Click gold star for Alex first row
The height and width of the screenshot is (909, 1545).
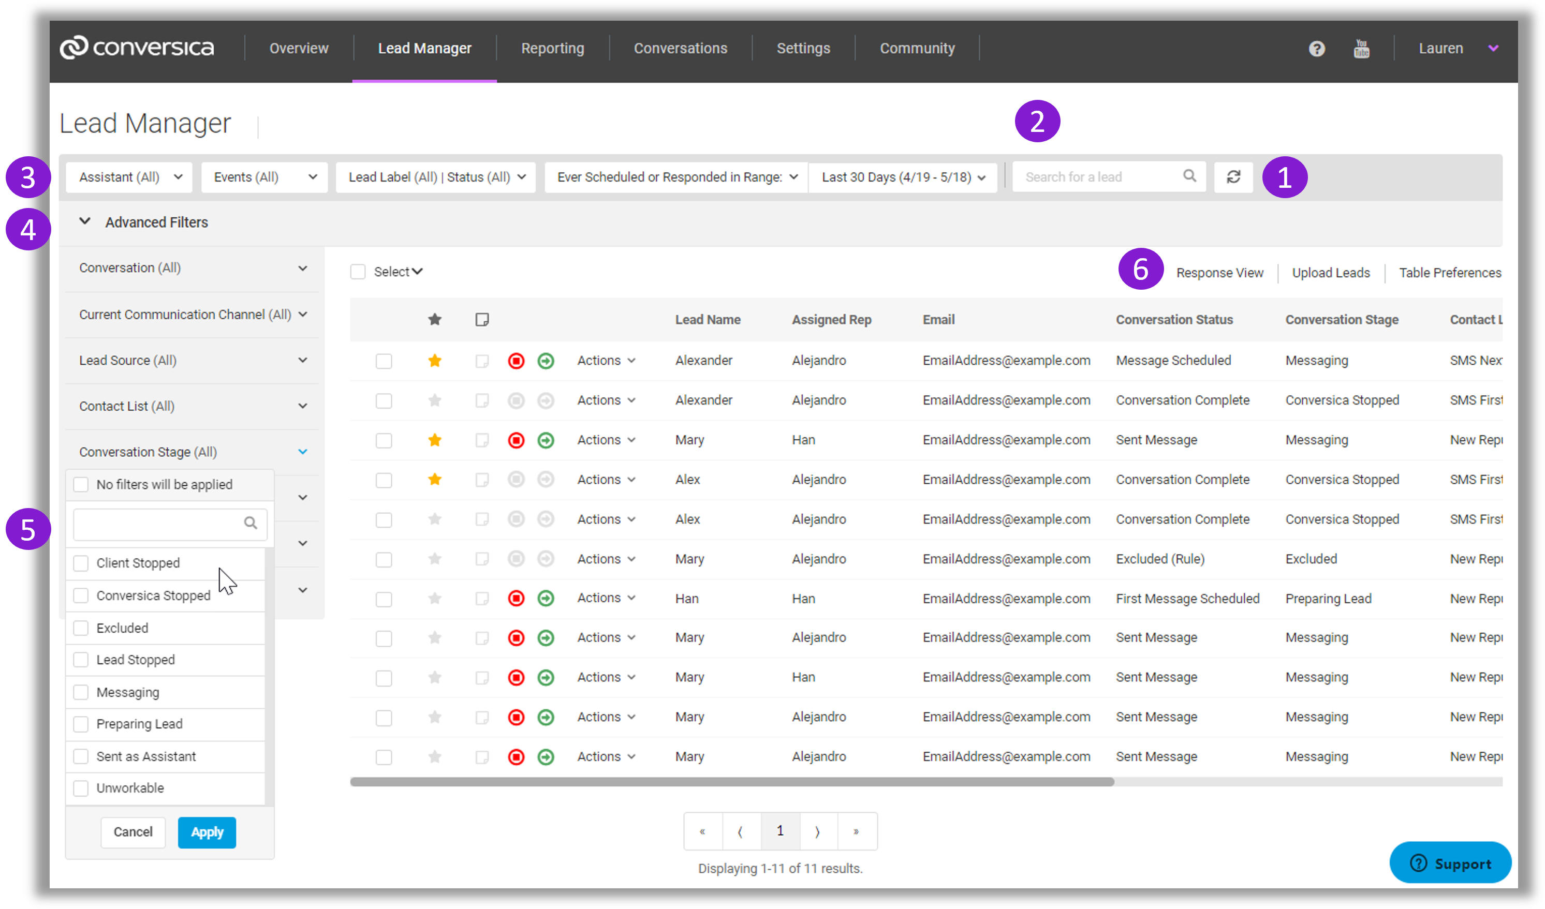[435, 479]
